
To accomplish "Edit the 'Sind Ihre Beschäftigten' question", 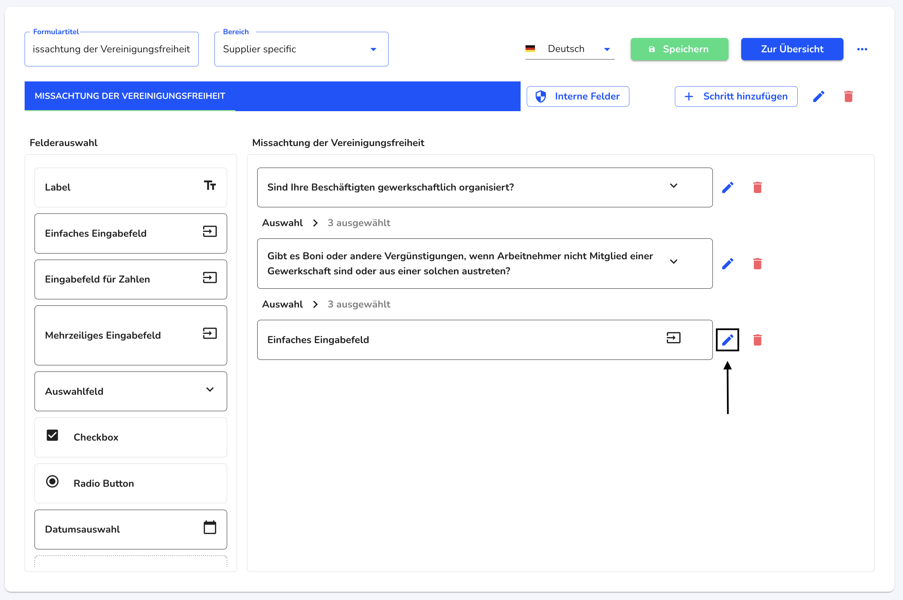I will click(x=728, y=187).
